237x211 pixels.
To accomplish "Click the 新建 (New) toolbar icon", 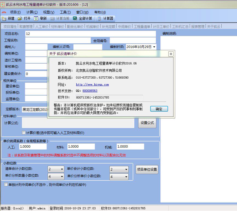I will click(x=4, y=19).
